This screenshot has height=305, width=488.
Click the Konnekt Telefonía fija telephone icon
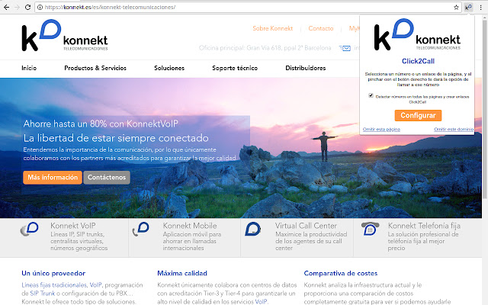(370, 229)
